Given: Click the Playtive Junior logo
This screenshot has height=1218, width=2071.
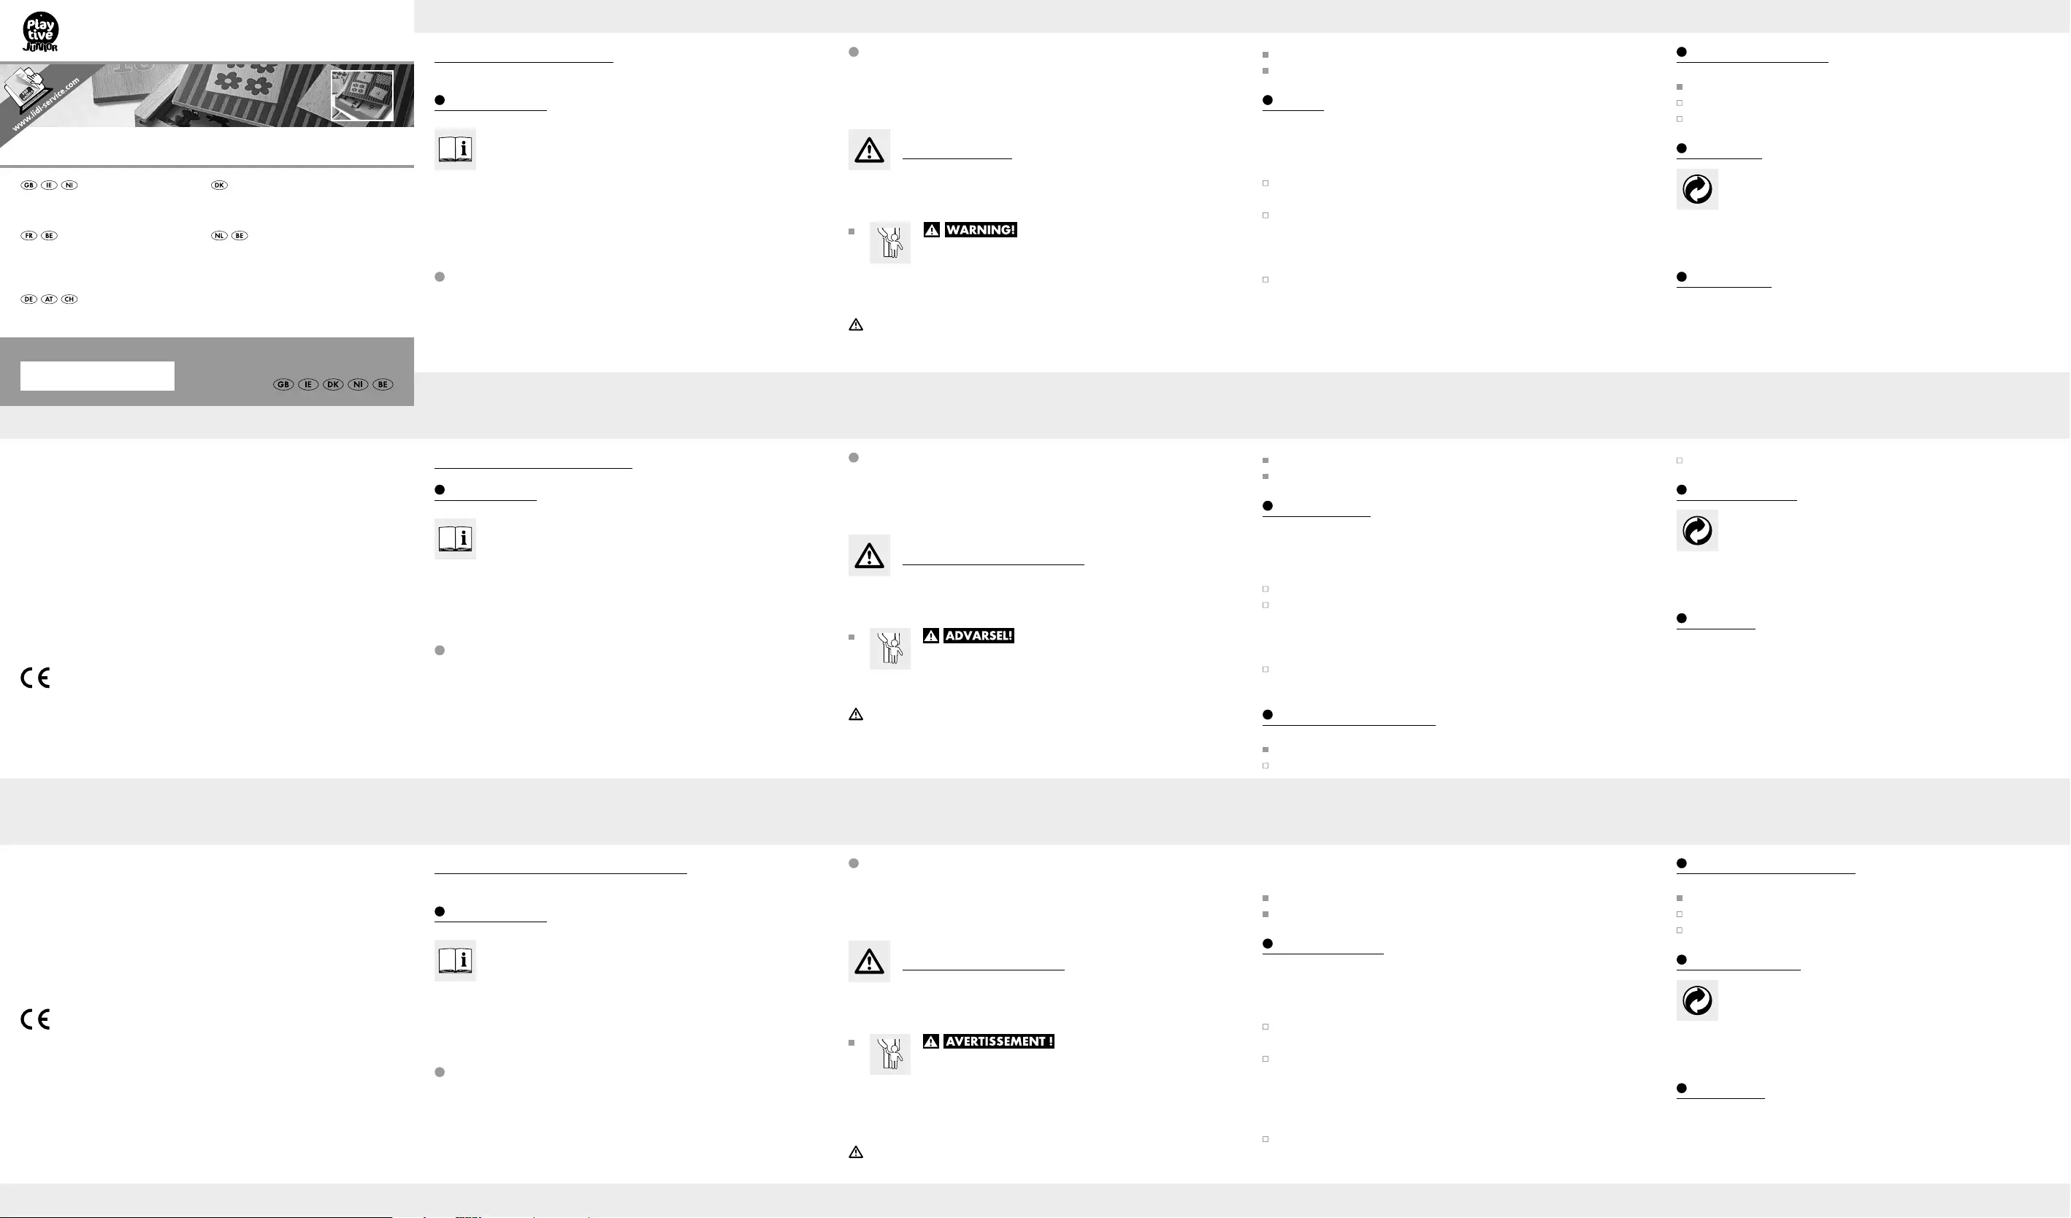Looking at the screenshot, I should 40,32.
